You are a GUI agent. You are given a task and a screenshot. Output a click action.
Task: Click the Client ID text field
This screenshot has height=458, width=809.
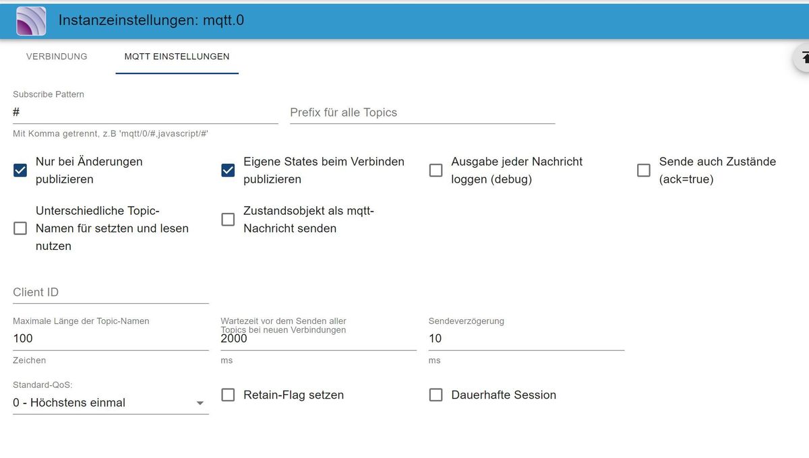point(111,292)
